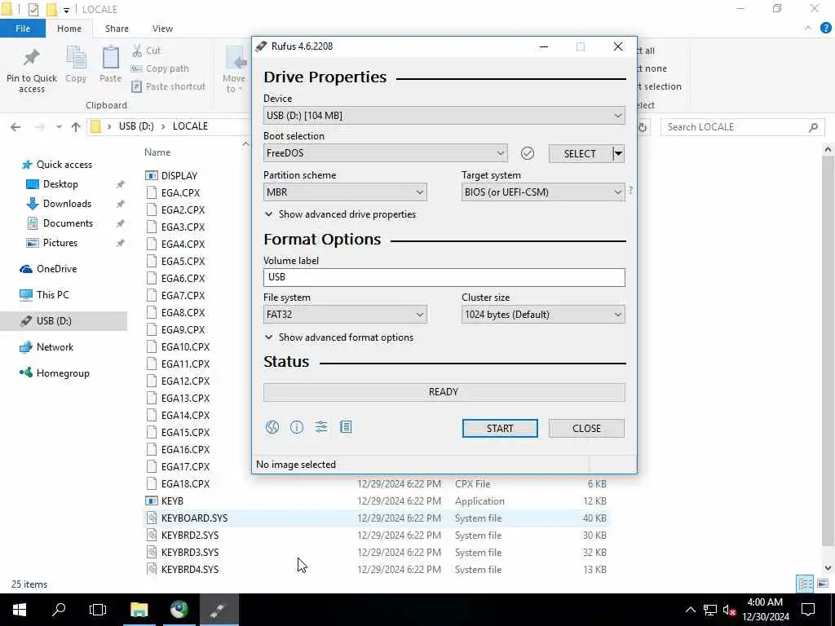Show the Rufus log icon
Viewport: 835px width, 626px height.
coord(346,427)
